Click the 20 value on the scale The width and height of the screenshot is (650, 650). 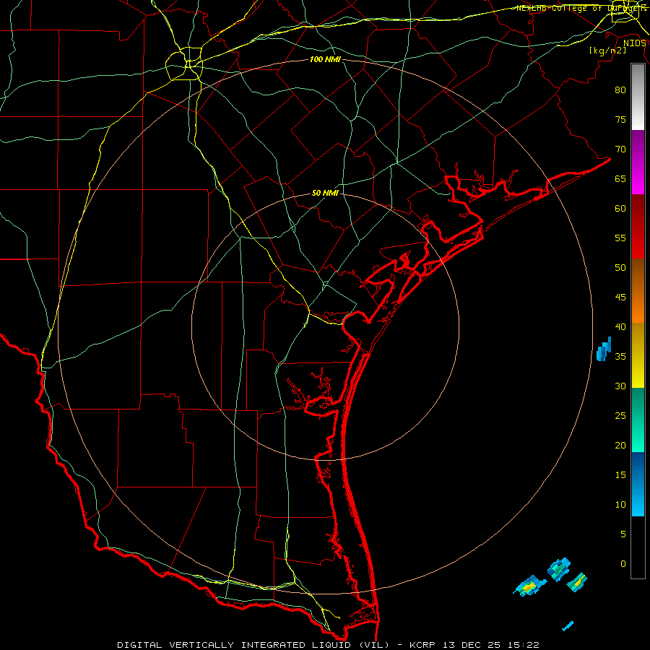(x=620, y=445)
